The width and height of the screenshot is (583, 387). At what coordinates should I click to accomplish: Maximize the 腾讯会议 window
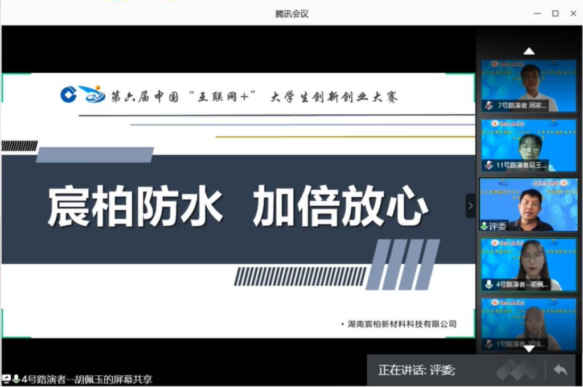[x=555, y=14]
